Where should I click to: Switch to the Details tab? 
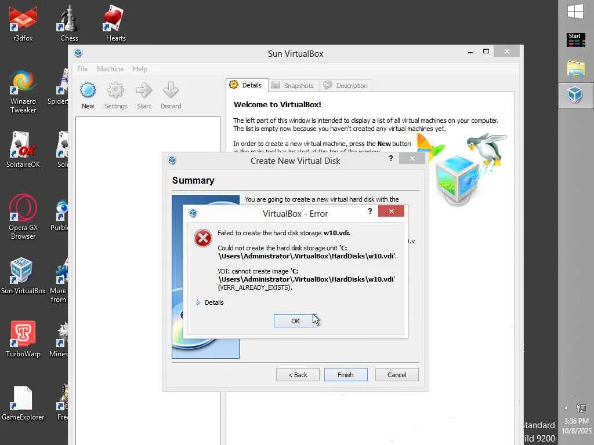pos(247,86)
